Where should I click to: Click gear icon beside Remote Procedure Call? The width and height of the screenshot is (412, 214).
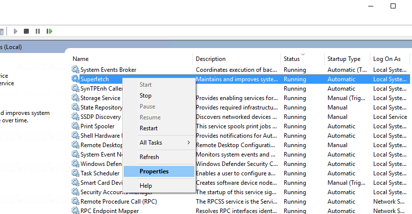(76, 202)
